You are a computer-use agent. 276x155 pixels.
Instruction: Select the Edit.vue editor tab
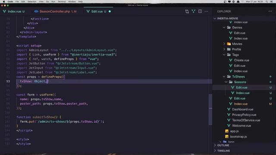[x=99, y=12]
